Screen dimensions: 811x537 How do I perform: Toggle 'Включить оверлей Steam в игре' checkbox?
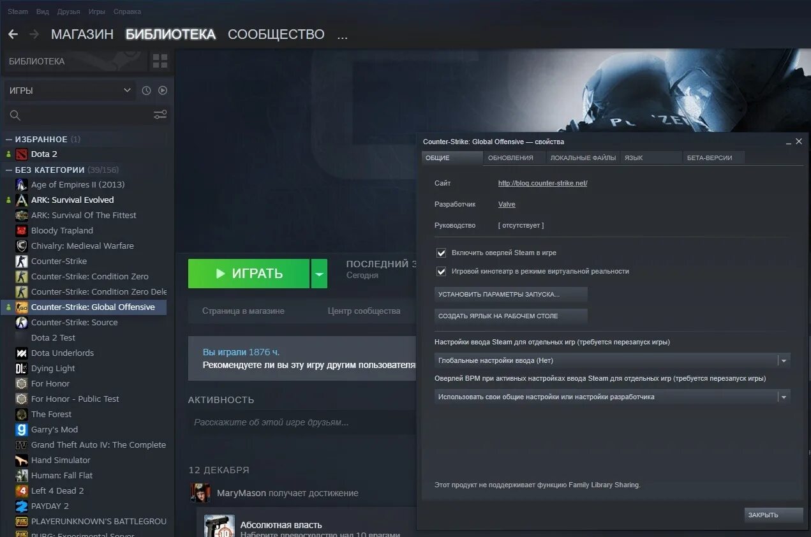coord(441,253)
